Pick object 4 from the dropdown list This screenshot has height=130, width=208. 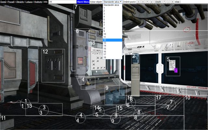[x=112, y=17]
